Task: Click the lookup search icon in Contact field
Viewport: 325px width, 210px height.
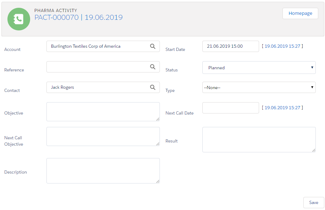Action: pyautogui.click(x=152, y=87)
